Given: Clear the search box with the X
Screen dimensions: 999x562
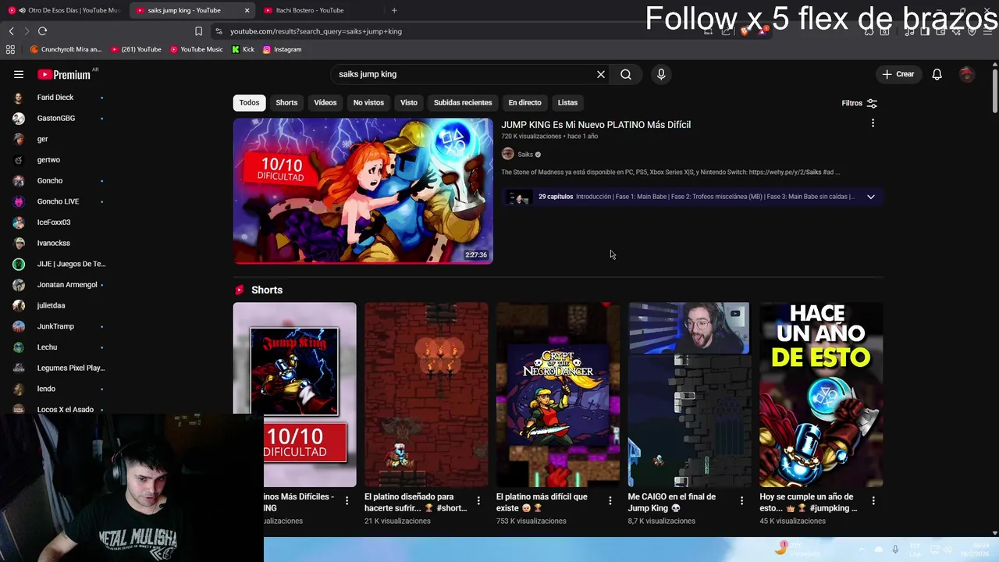Looking at the screenshot, I should click(x=601, y=74).
